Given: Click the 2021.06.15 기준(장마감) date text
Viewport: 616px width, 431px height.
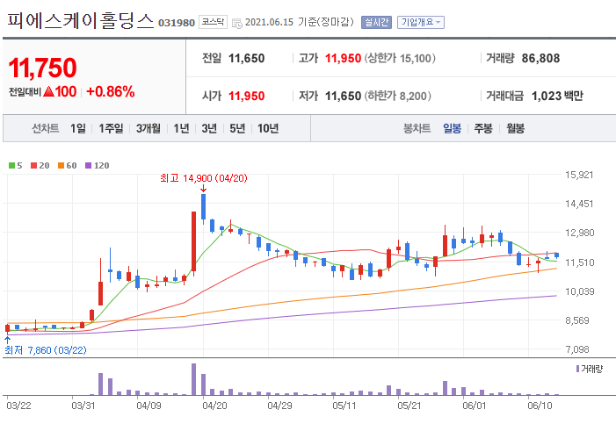Looking at the screenshot, I should tap(300, 22).
